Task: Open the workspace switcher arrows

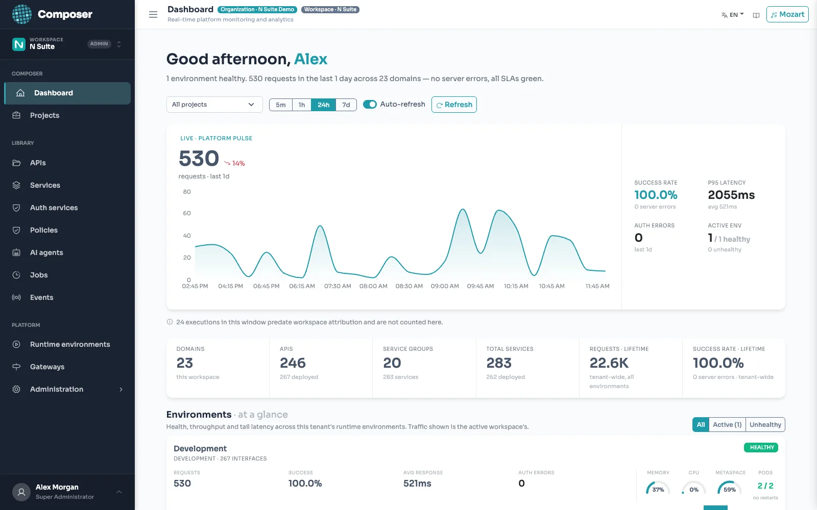Action: [119, 44]
